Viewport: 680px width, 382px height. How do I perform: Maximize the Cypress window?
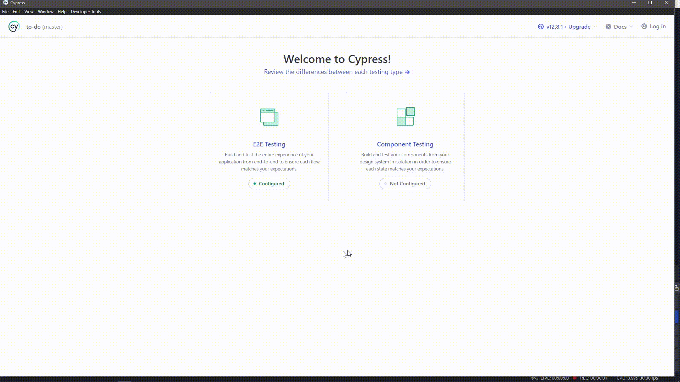650,3
